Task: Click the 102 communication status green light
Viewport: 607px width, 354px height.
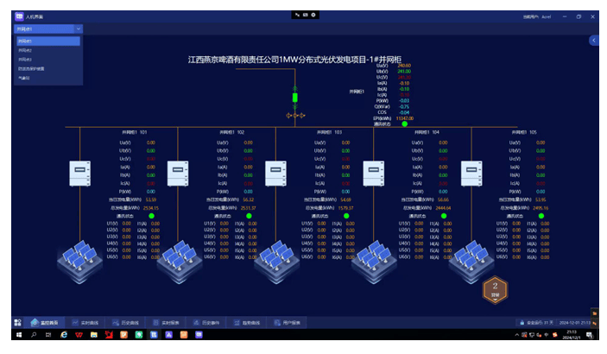Action: (x=249, y=216)
